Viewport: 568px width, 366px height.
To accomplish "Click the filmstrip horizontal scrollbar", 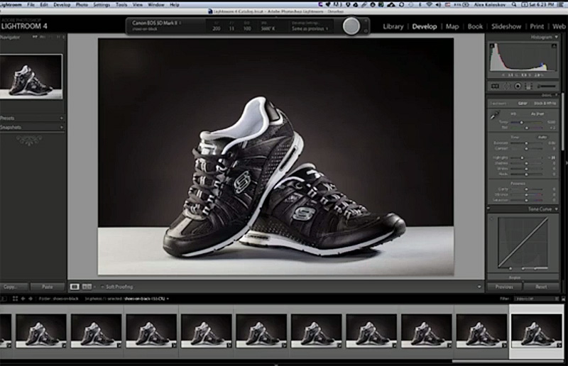I will click(x=508, y=361).
